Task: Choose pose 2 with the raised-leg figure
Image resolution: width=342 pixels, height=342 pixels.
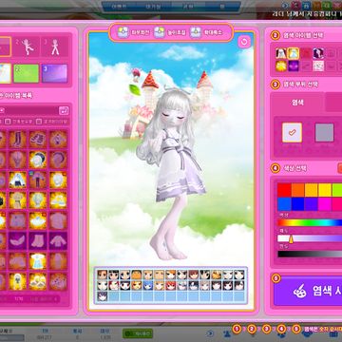Action: [x=28, y=47]
